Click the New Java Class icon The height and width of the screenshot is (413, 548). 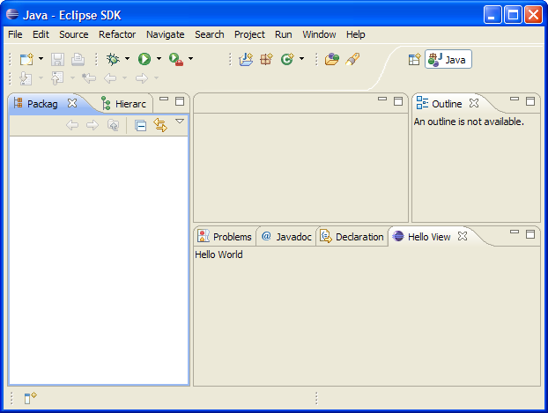[x=287, y=59]
